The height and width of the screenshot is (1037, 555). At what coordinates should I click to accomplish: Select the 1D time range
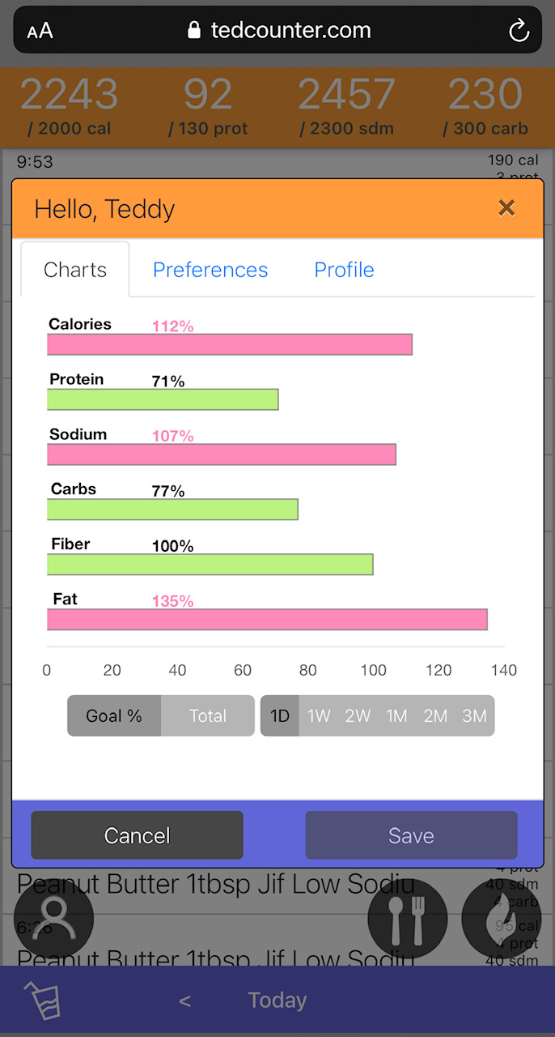pos(280,715)
